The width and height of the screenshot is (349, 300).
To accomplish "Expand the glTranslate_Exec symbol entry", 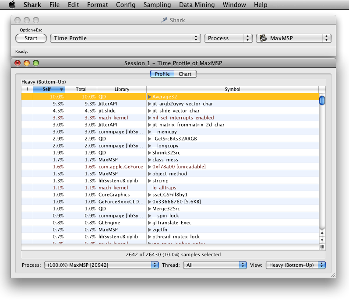I will pyautogui.click(x=149, y=223).
